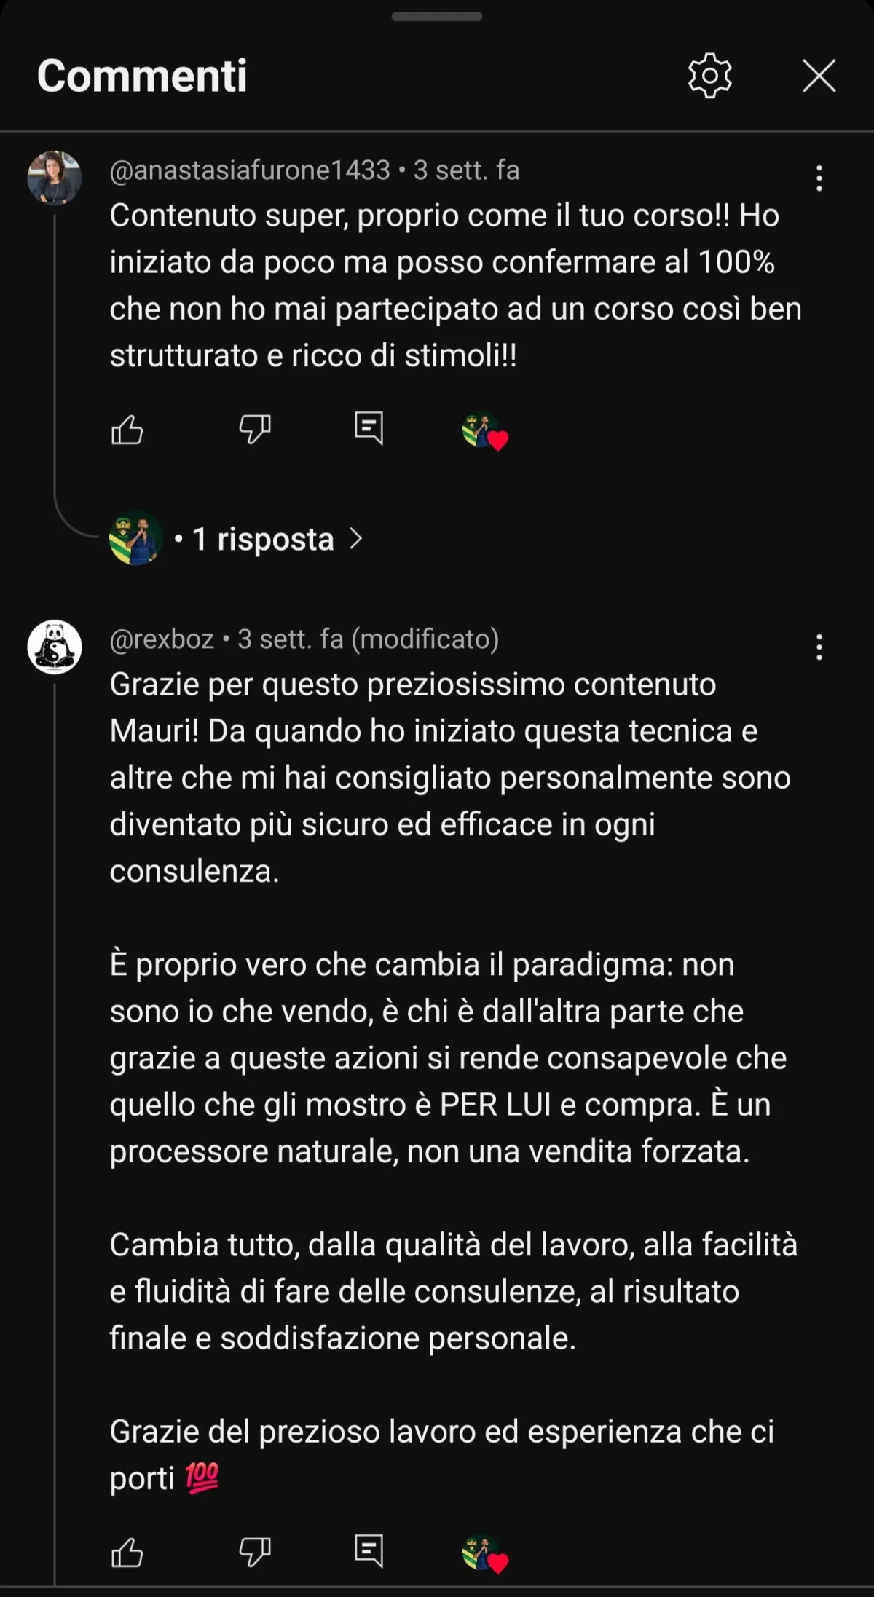The height and width of the screenshot is (1597, 874).
Task: Like anastasiafurone1433's comment
Action: [x=127, y=430]
